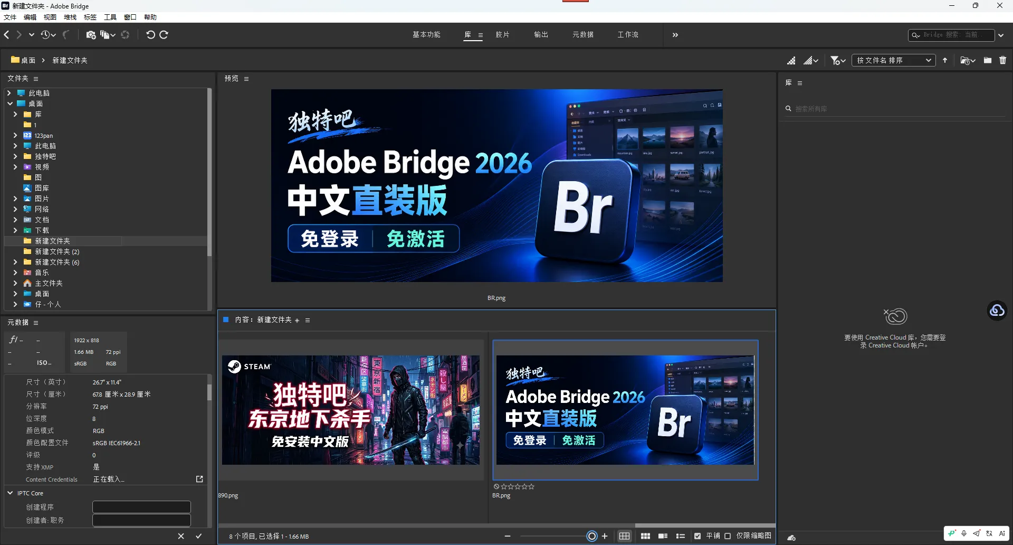Switch to list view
Image resolution: width=1013 pixels, height=545 pixels.
pyautogui.click(x=681, y=536)
